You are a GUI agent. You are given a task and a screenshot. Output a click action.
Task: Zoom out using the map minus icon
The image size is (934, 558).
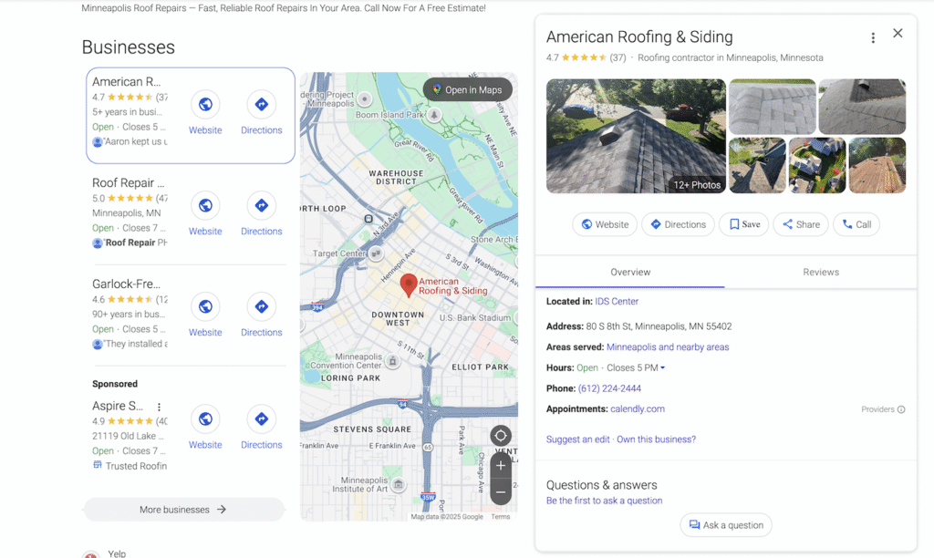(x=501, y=492)
